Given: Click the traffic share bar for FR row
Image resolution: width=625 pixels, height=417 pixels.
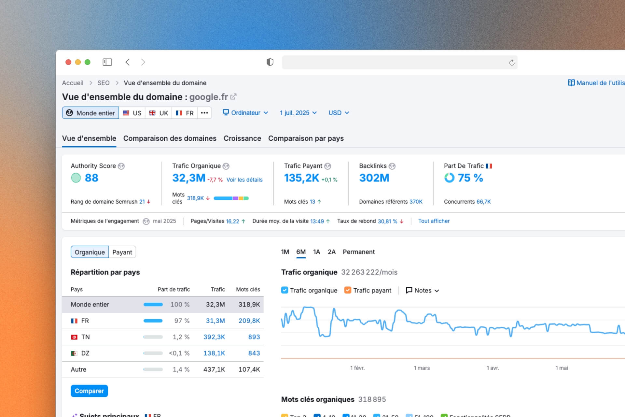Looking at the screenshot, I should [x=153, y=321].
